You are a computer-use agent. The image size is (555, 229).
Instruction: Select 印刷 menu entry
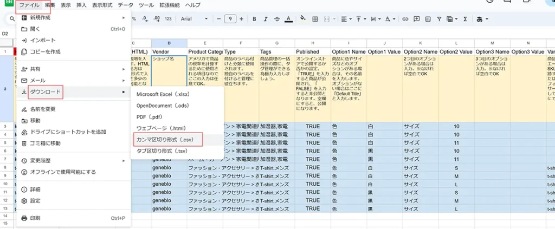[74, 218]
